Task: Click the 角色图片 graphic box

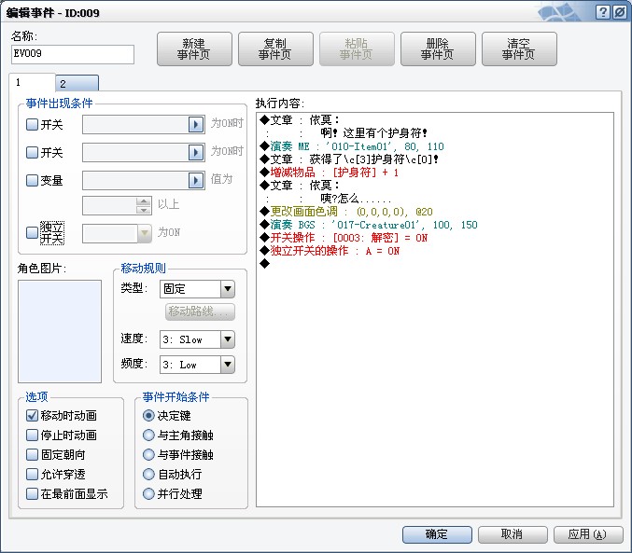Action: tap(60, 331)
